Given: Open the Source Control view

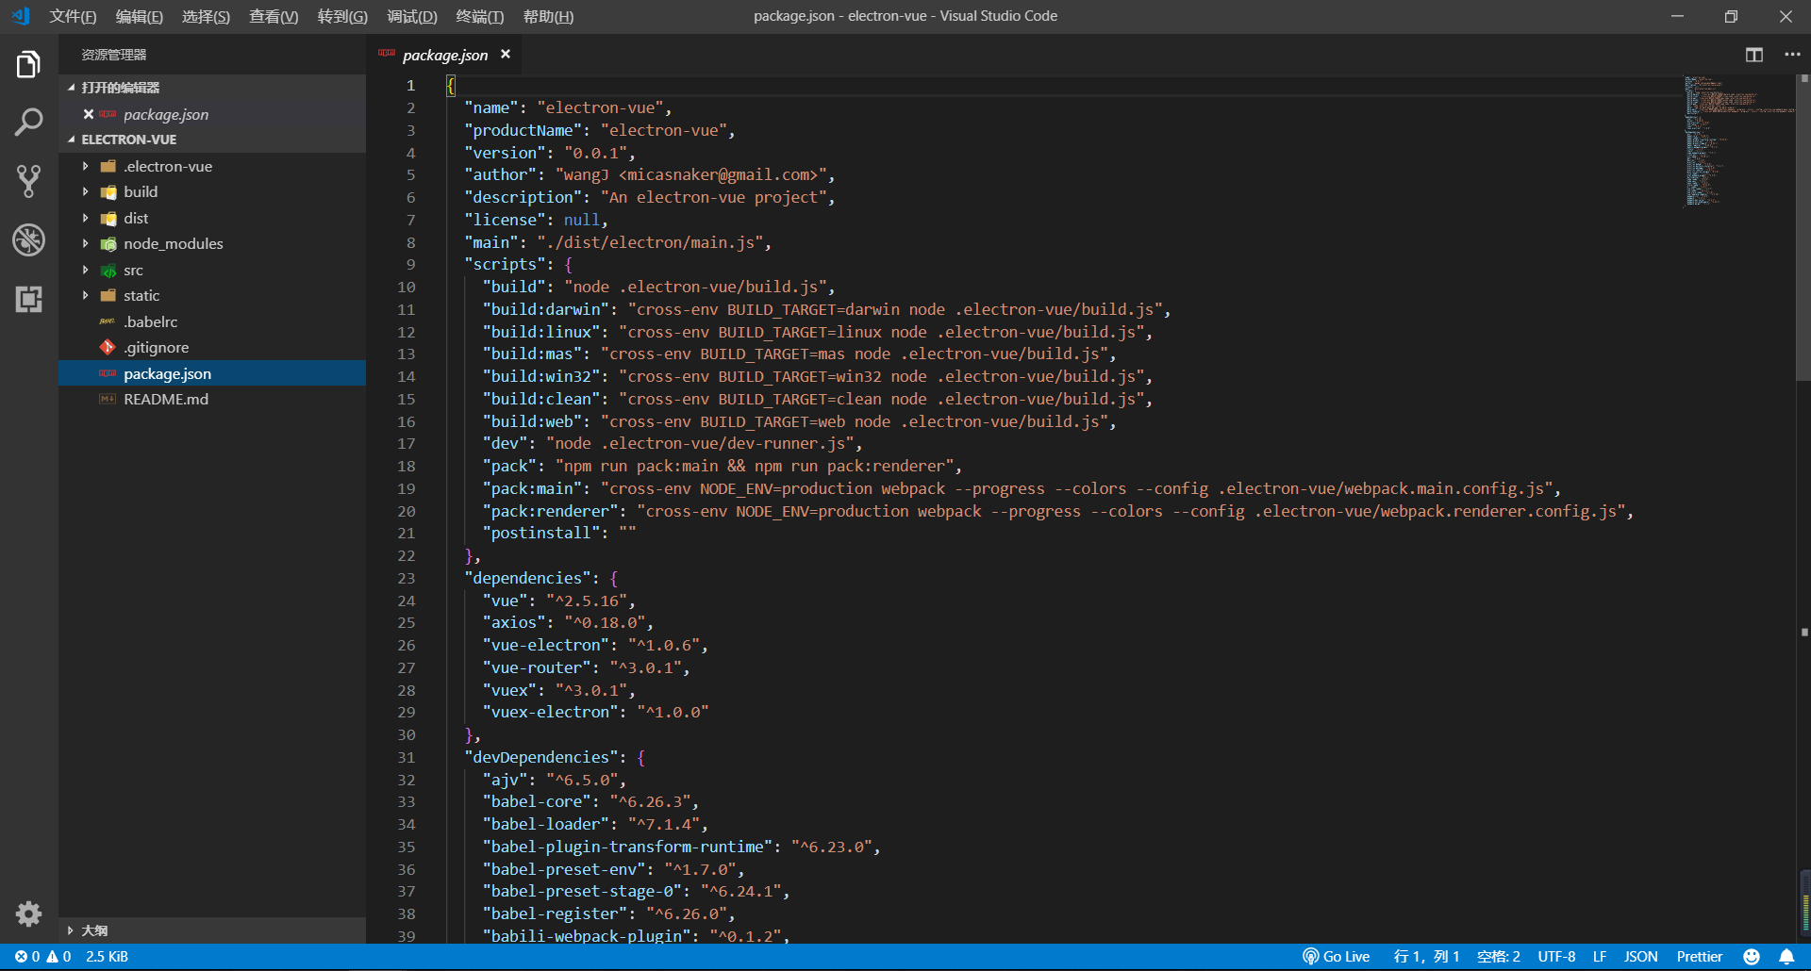Looking at the screenshot, I should [28, 181].
